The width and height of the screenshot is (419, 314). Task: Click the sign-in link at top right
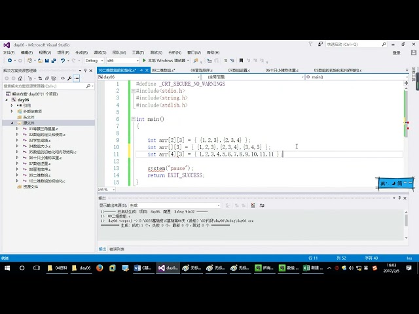click(397, 52)
